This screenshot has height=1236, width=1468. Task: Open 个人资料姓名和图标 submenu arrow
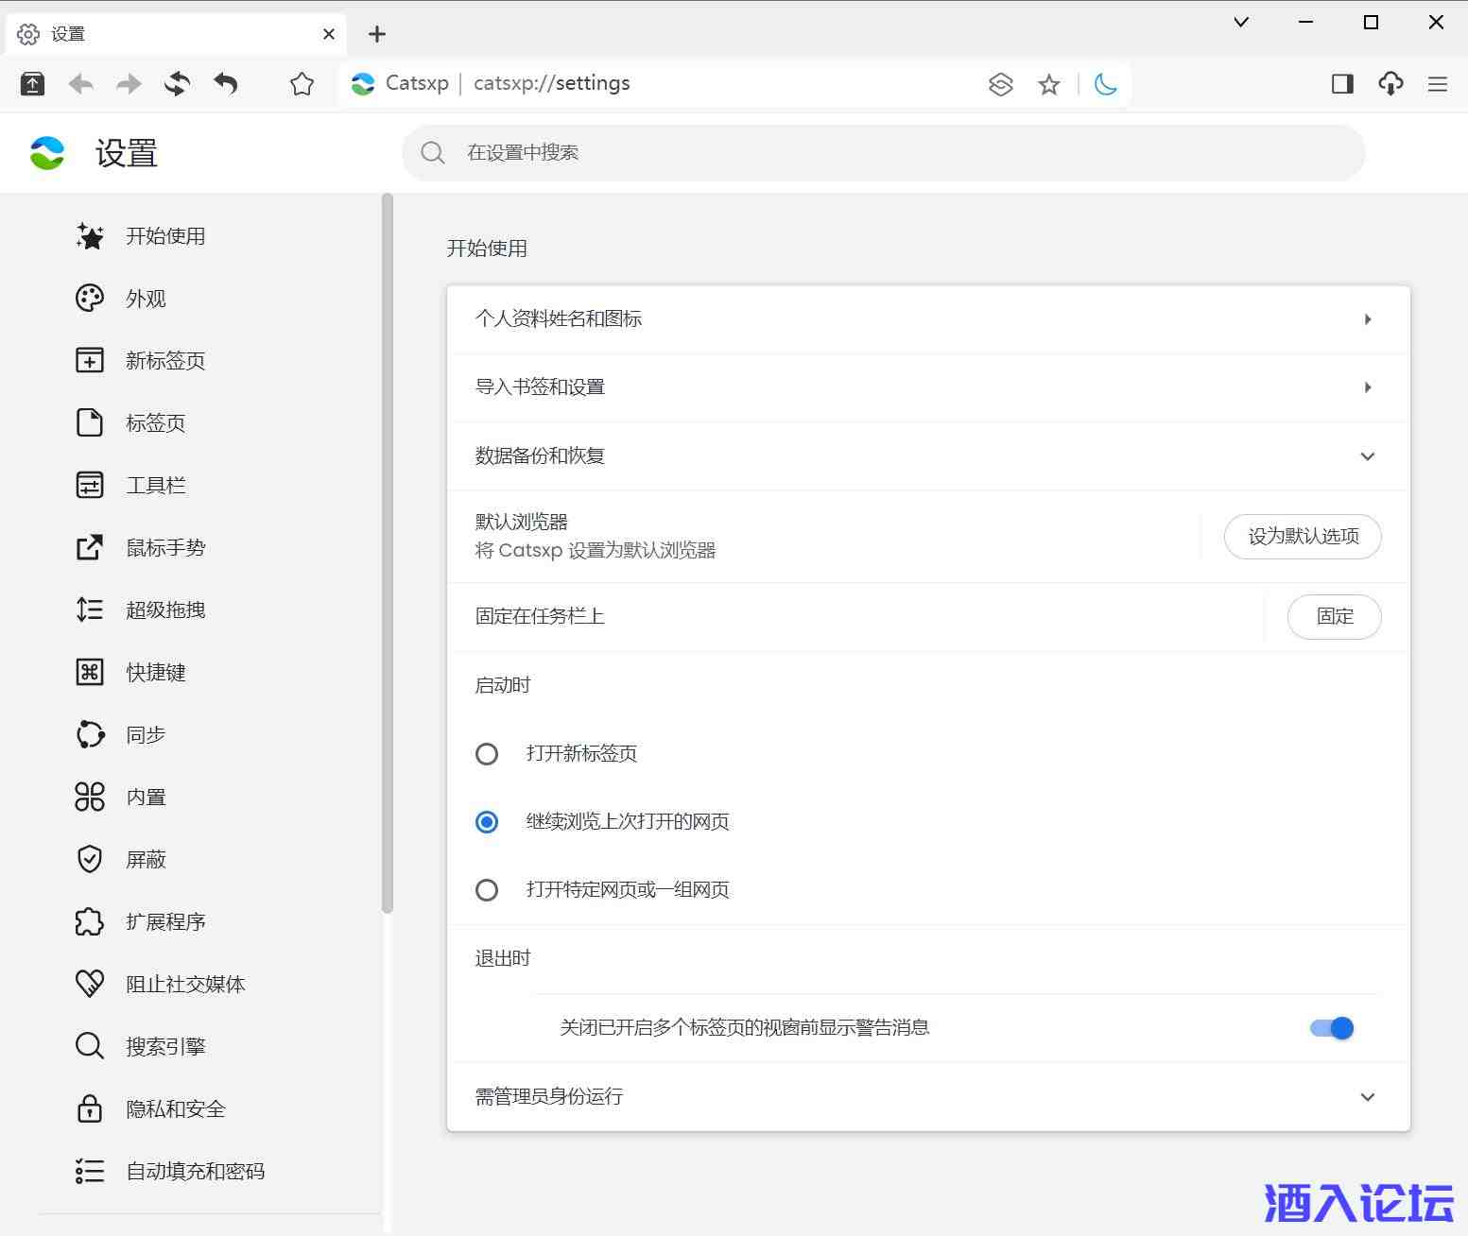pyautogui.click(x=1367, y=319)
